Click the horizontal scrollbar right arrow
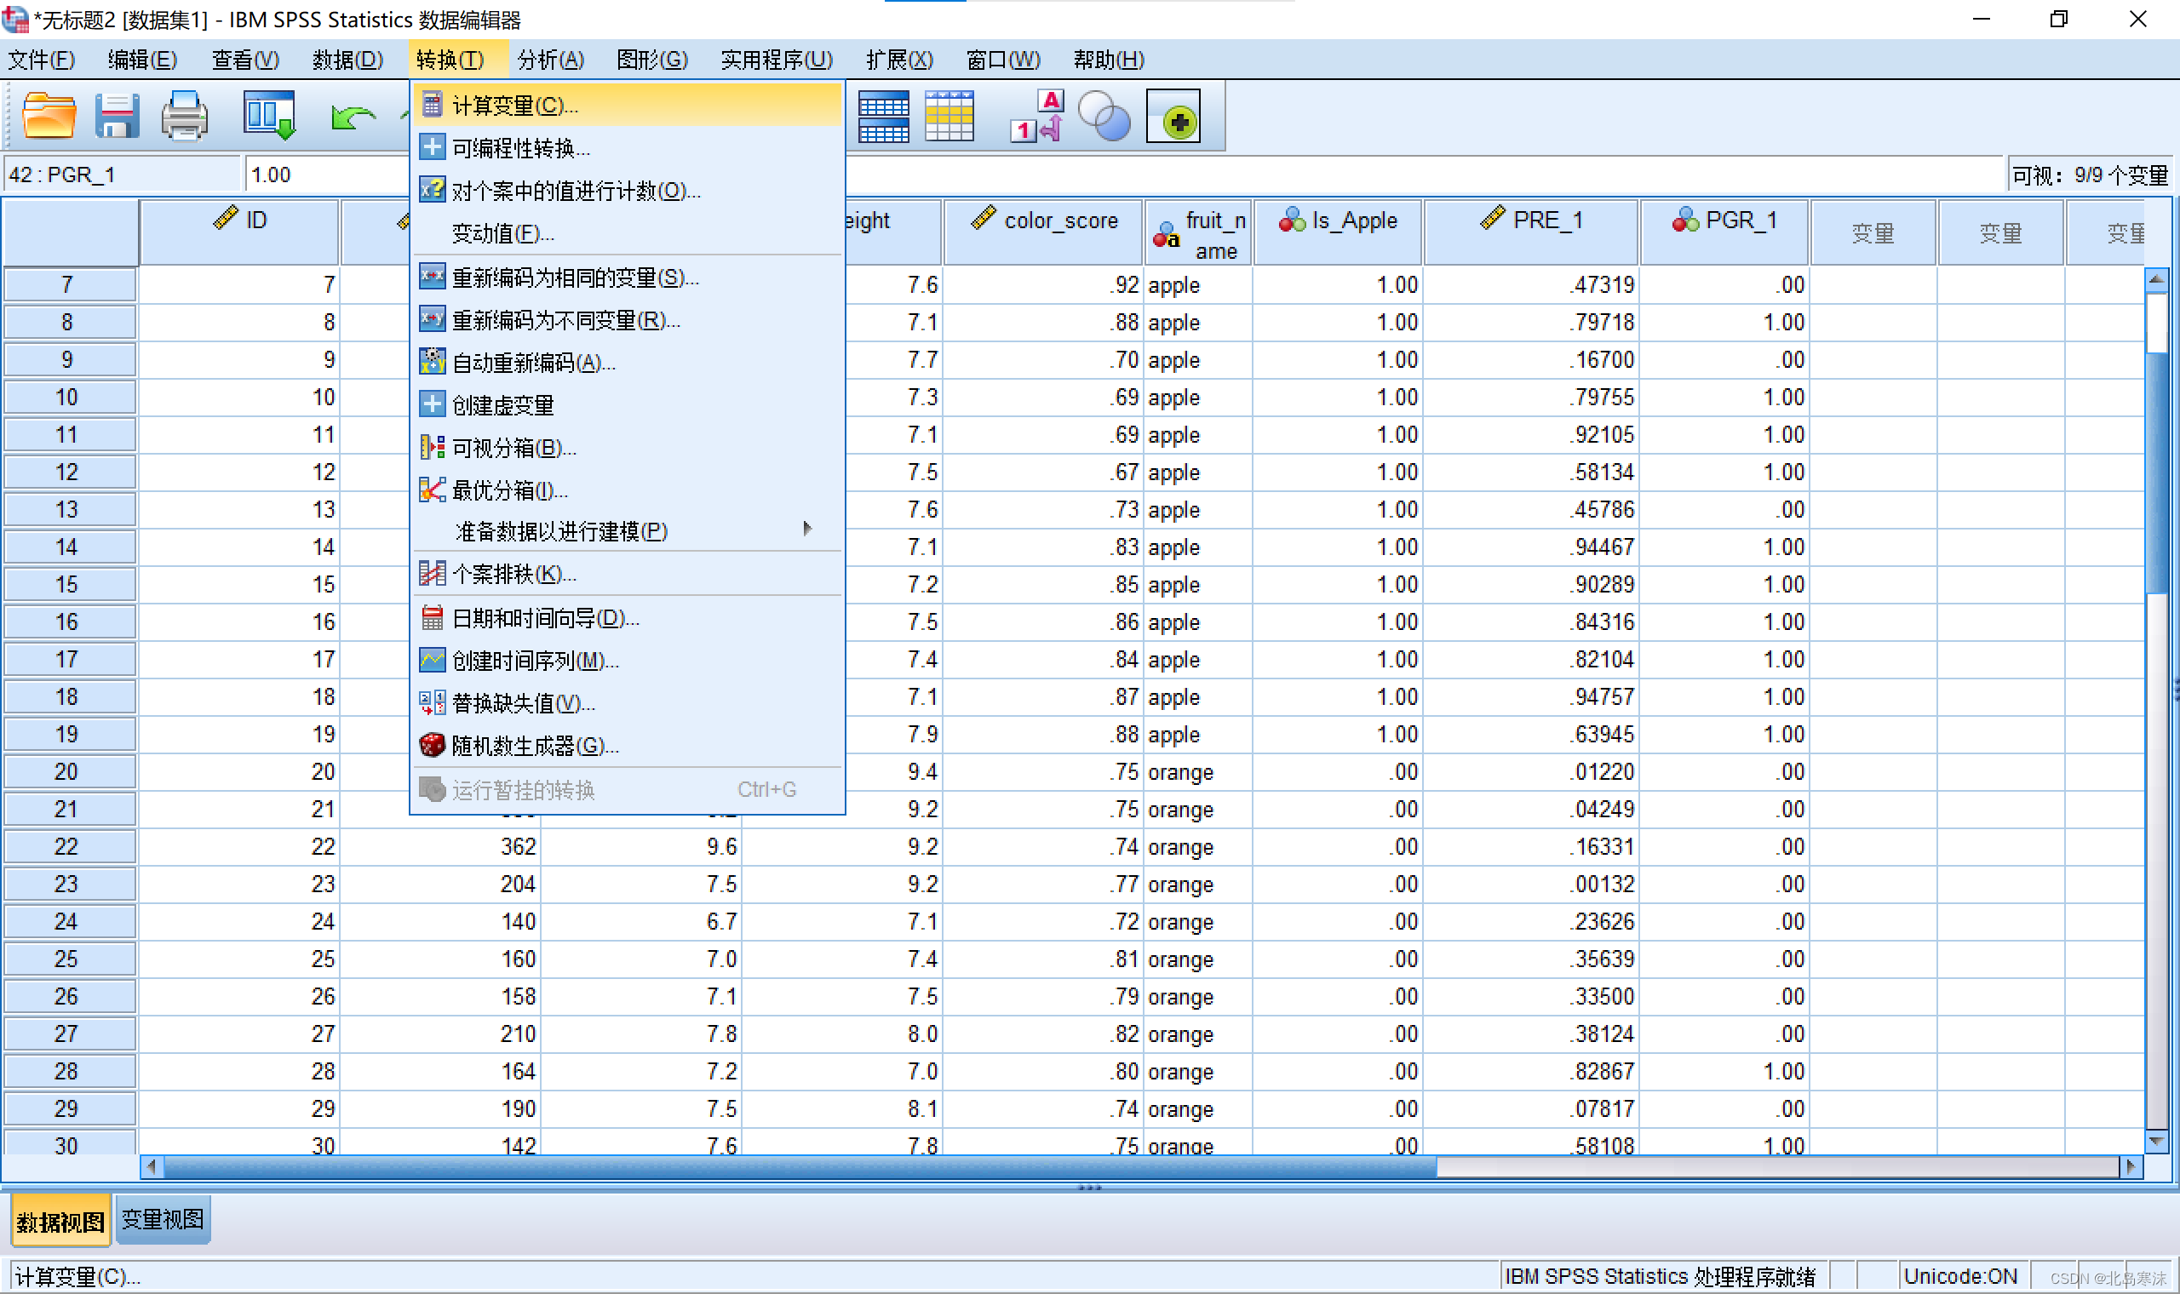 (2131, 1165)
